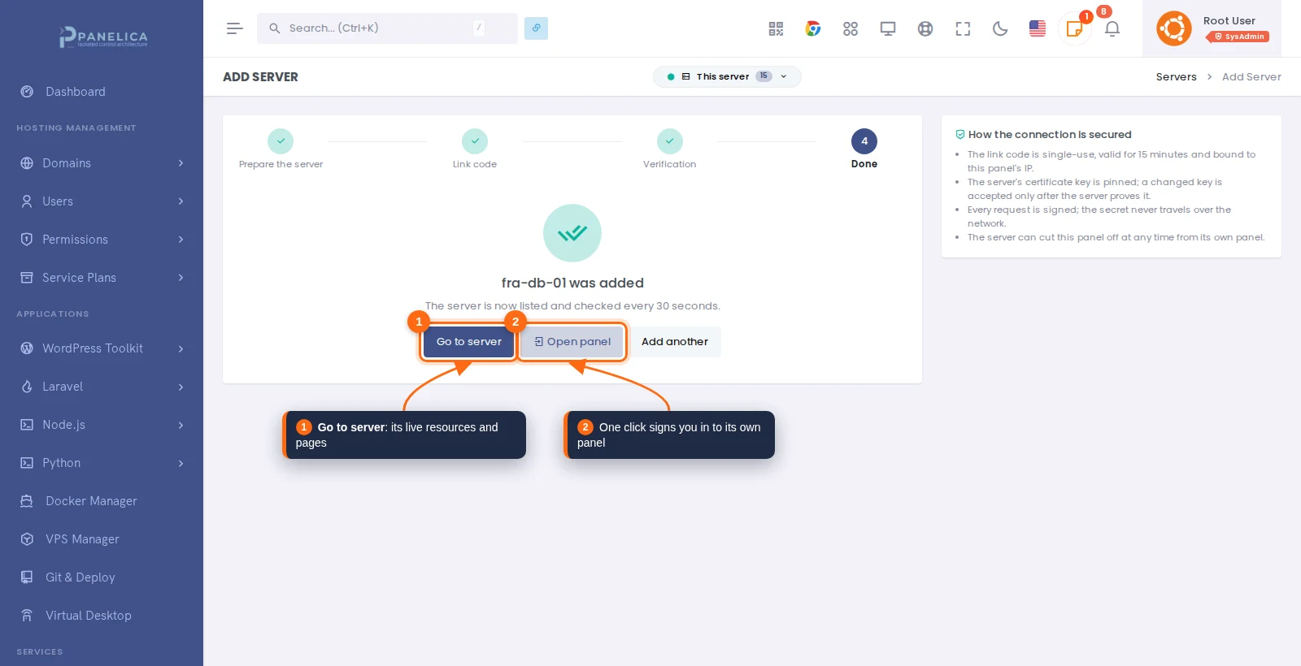Toggle fullscreen mode icon
The width and height of the screenshot is (1301, 666).
pyautogui.click(x=963, y=28)
